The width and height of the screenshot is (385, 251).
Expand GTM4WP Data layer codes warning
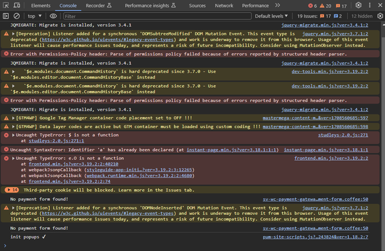tap(13, 127)
